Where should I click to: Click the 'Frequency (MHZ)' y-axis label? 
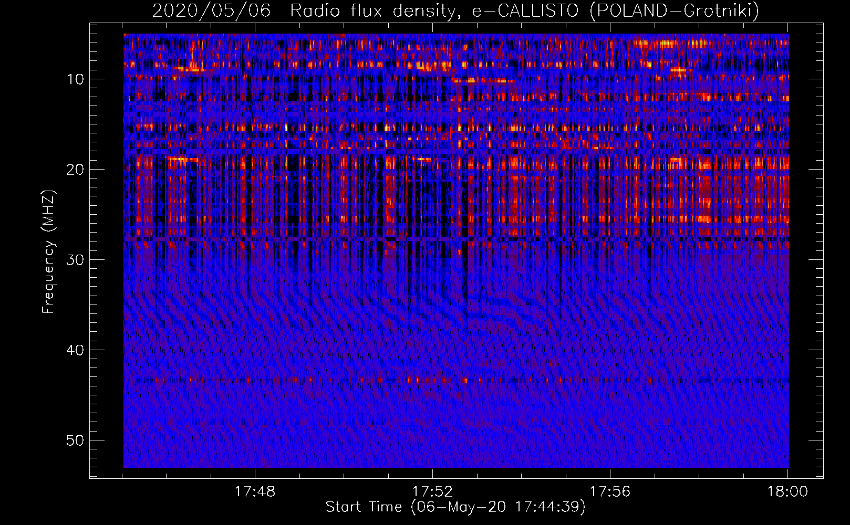coord(48,252)
